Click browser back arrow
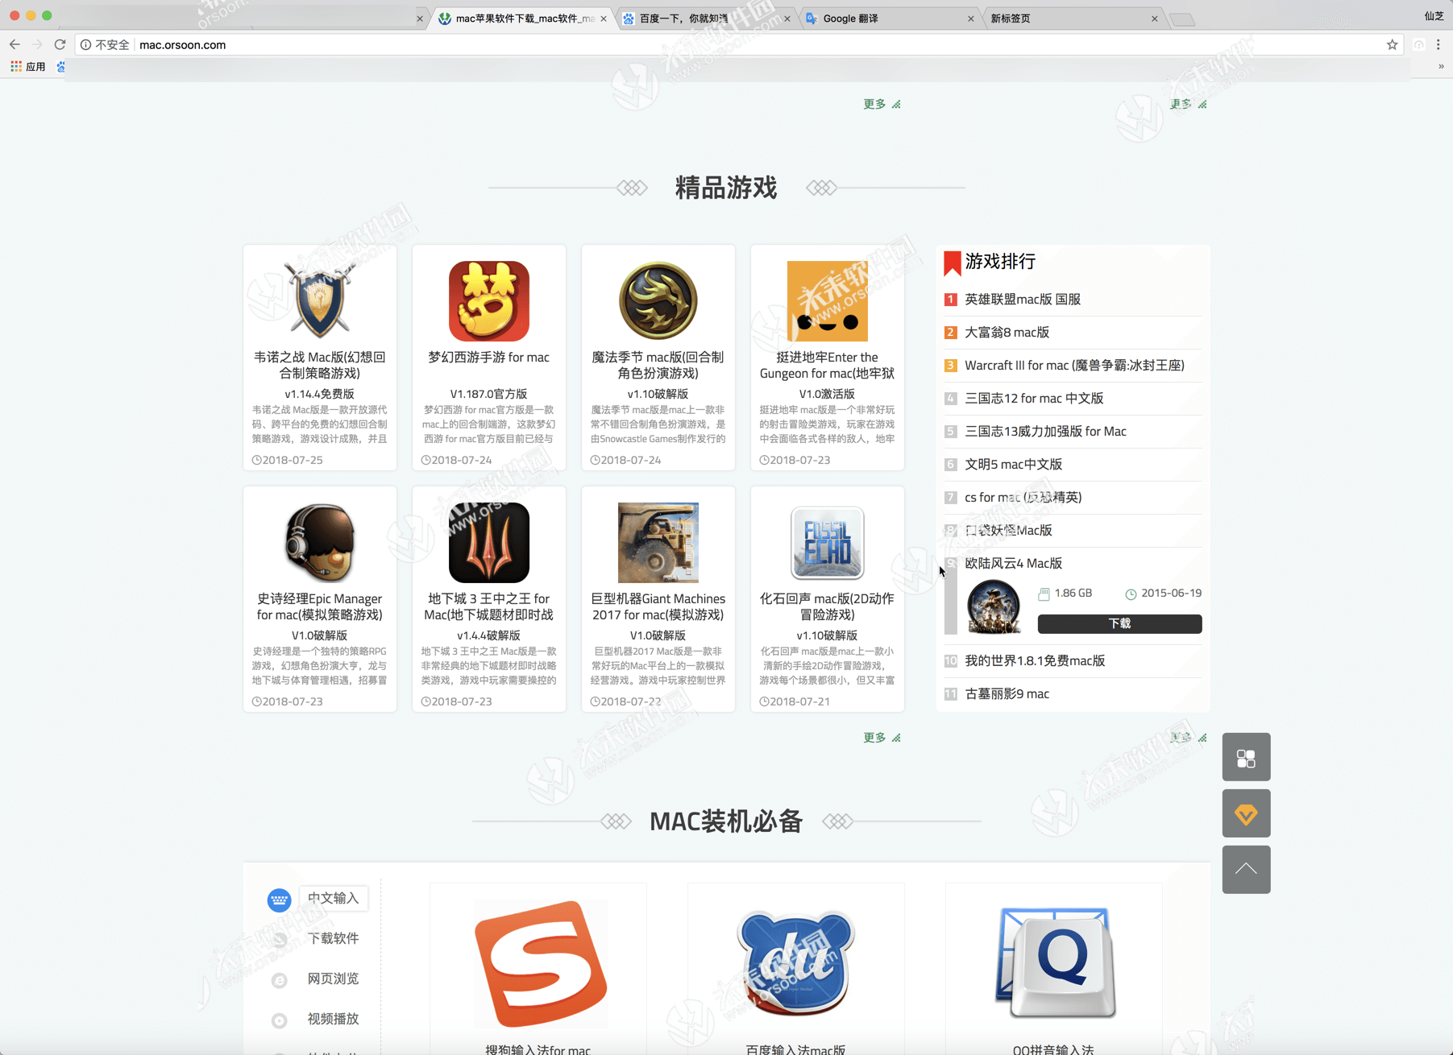The width and height of the screenshot is (1453, 1055). point(15,44)
